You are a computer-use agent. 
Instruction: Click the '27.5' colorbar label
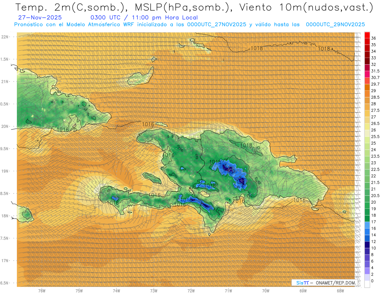(375, 110)
